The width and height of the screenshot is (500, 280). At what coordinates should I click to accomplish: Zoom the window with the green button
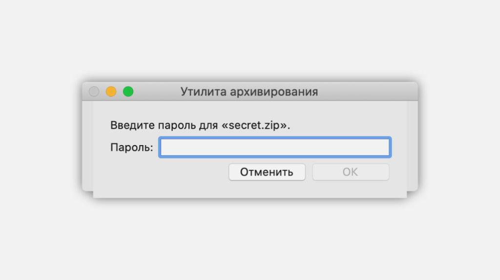pos(128,92)
